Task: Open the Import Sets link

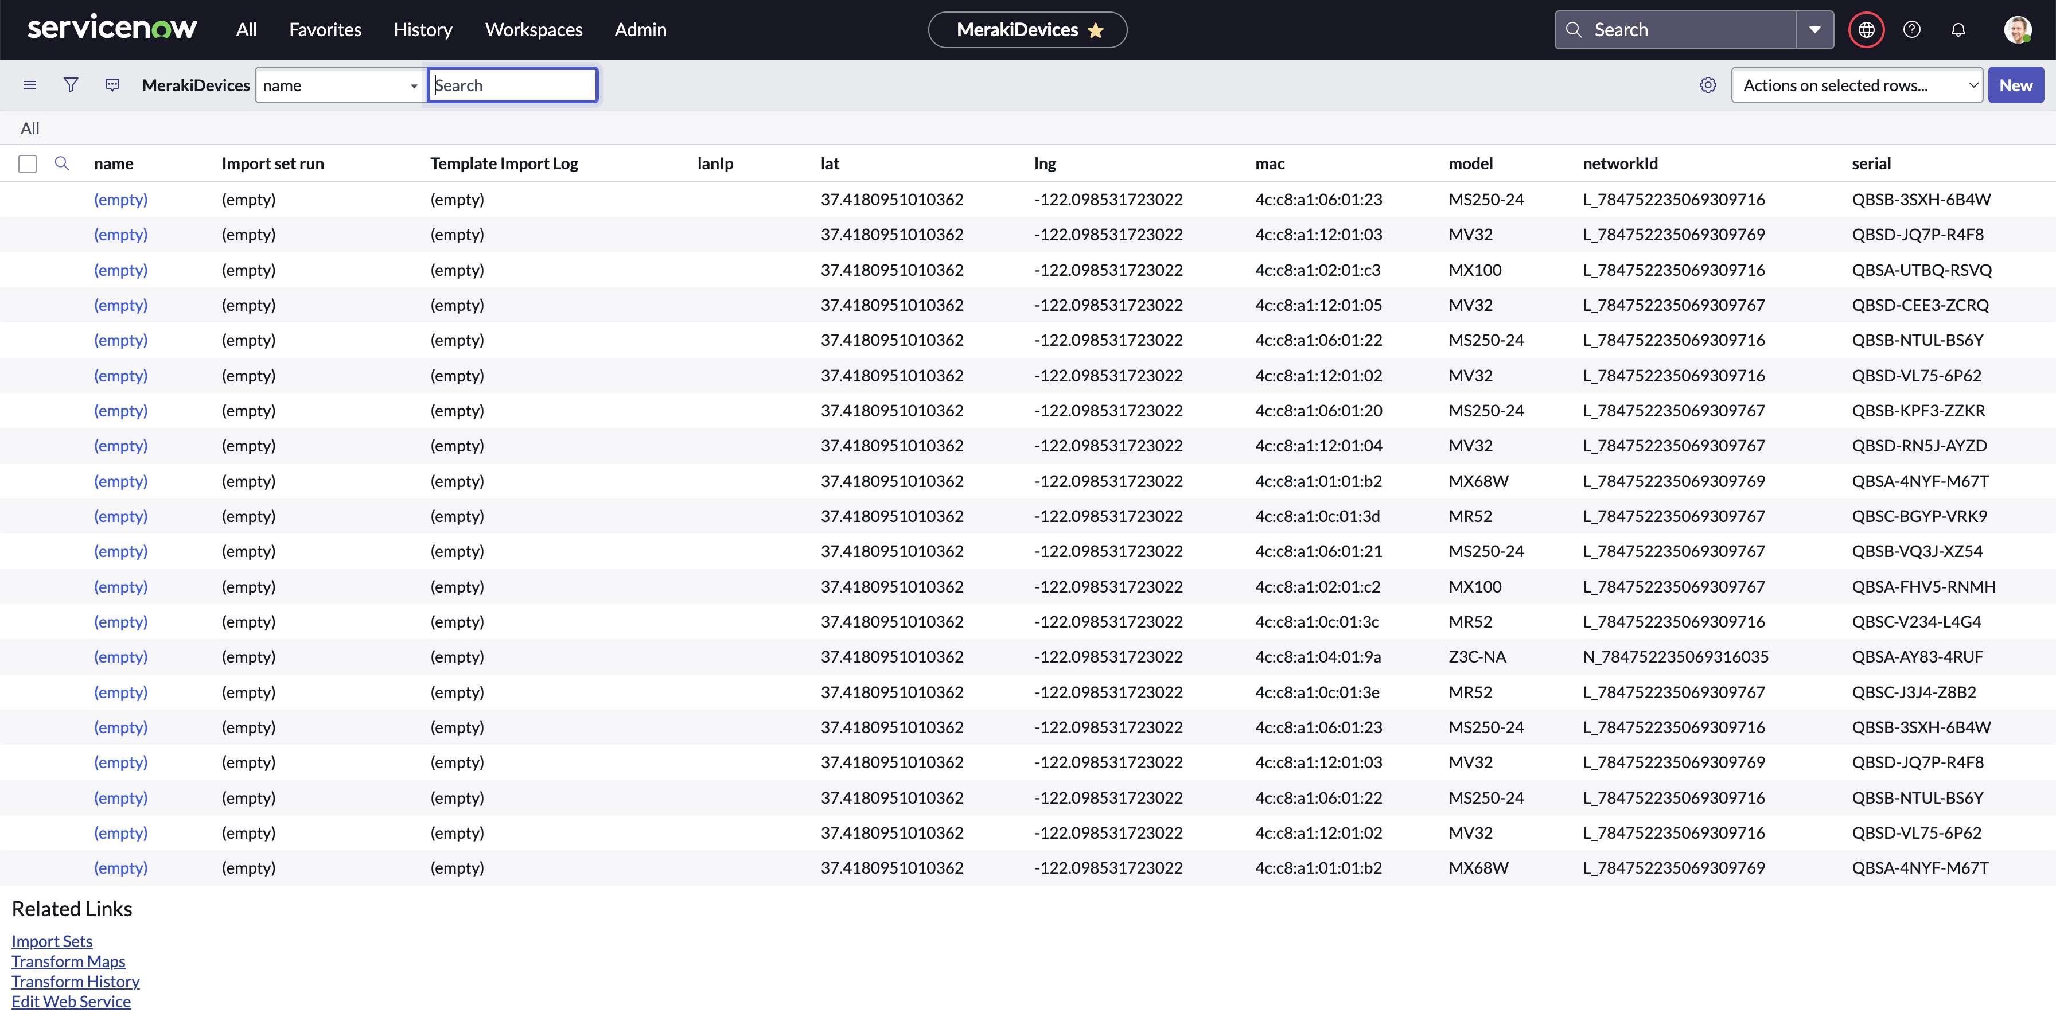Action: point(51,941)
